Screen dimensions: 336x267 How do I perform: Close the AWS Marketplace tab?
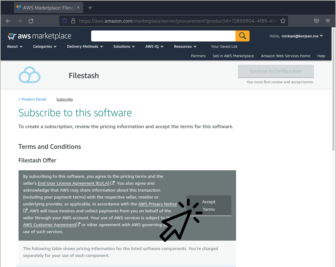(x=78, y=8)
